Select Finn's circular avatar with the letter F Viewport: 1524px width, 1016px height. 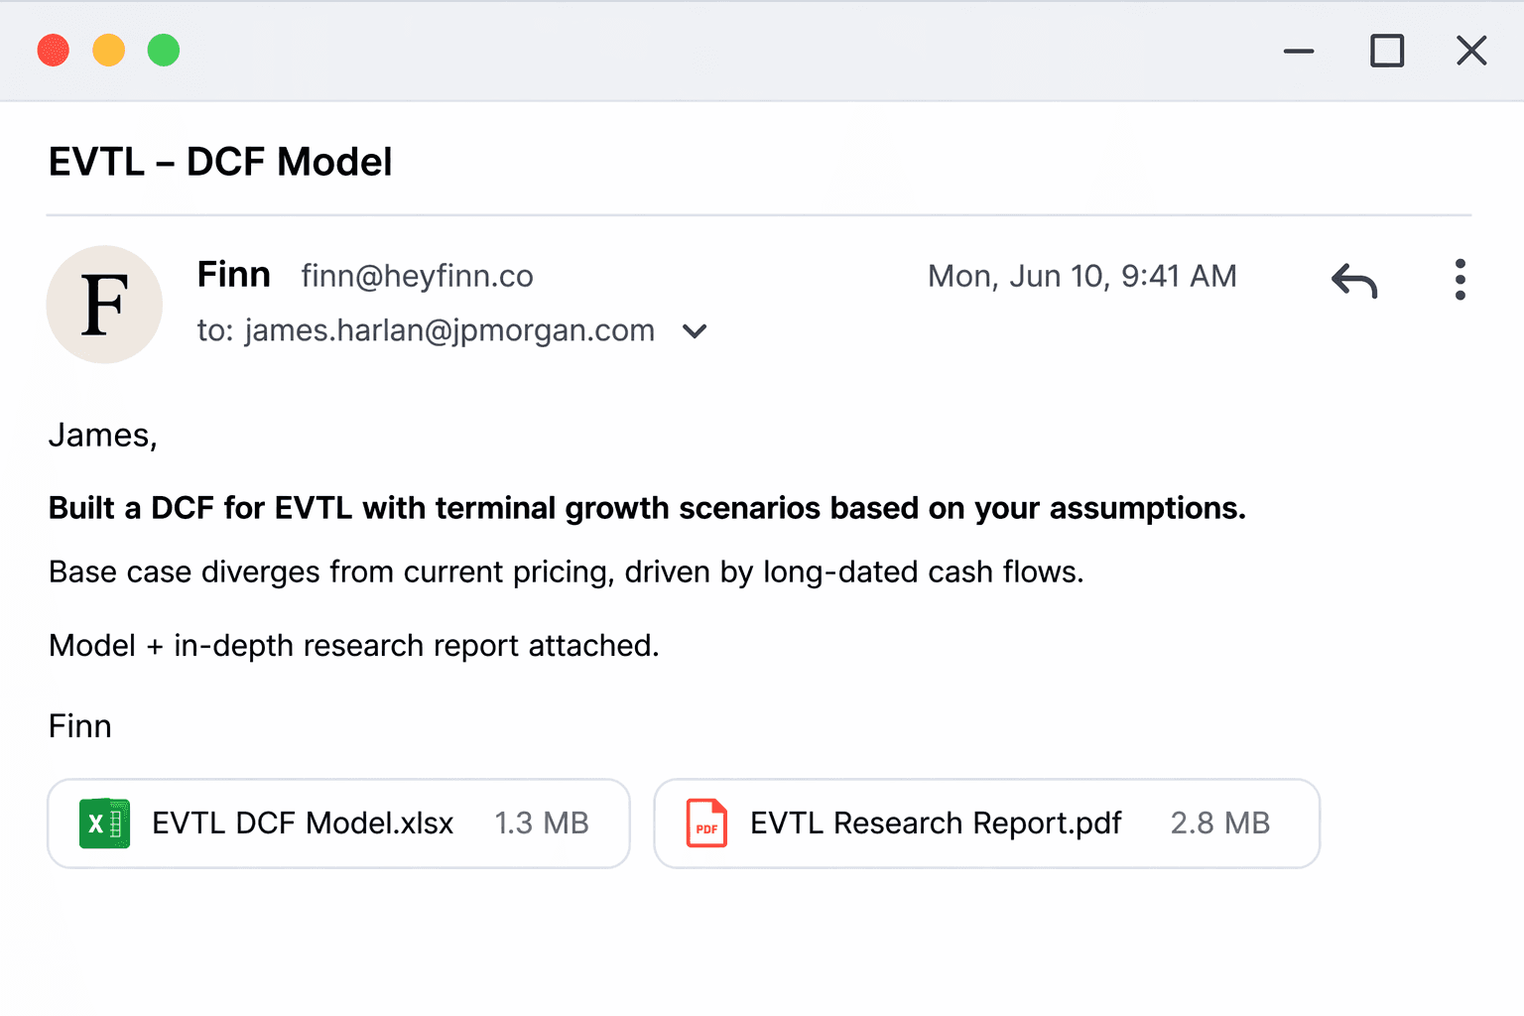pyautogui.click(x=104, y=305)
